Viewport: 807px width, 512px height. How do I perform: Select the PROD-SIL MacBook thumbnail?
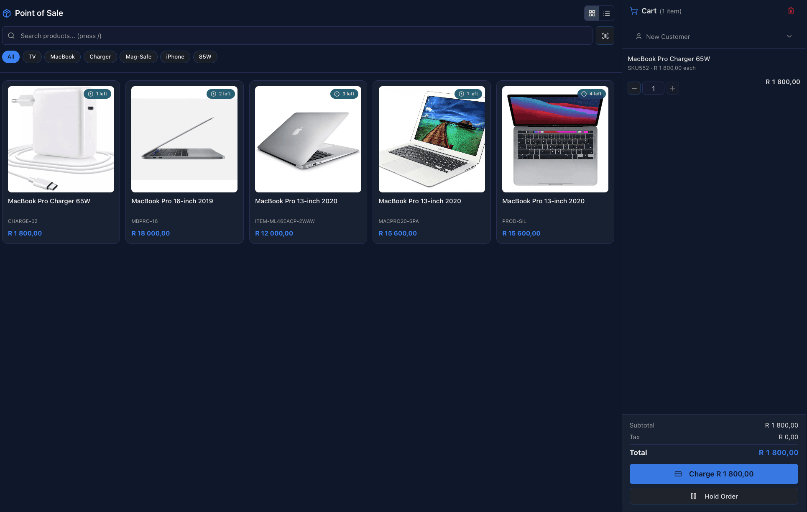[x=555, y=139]
